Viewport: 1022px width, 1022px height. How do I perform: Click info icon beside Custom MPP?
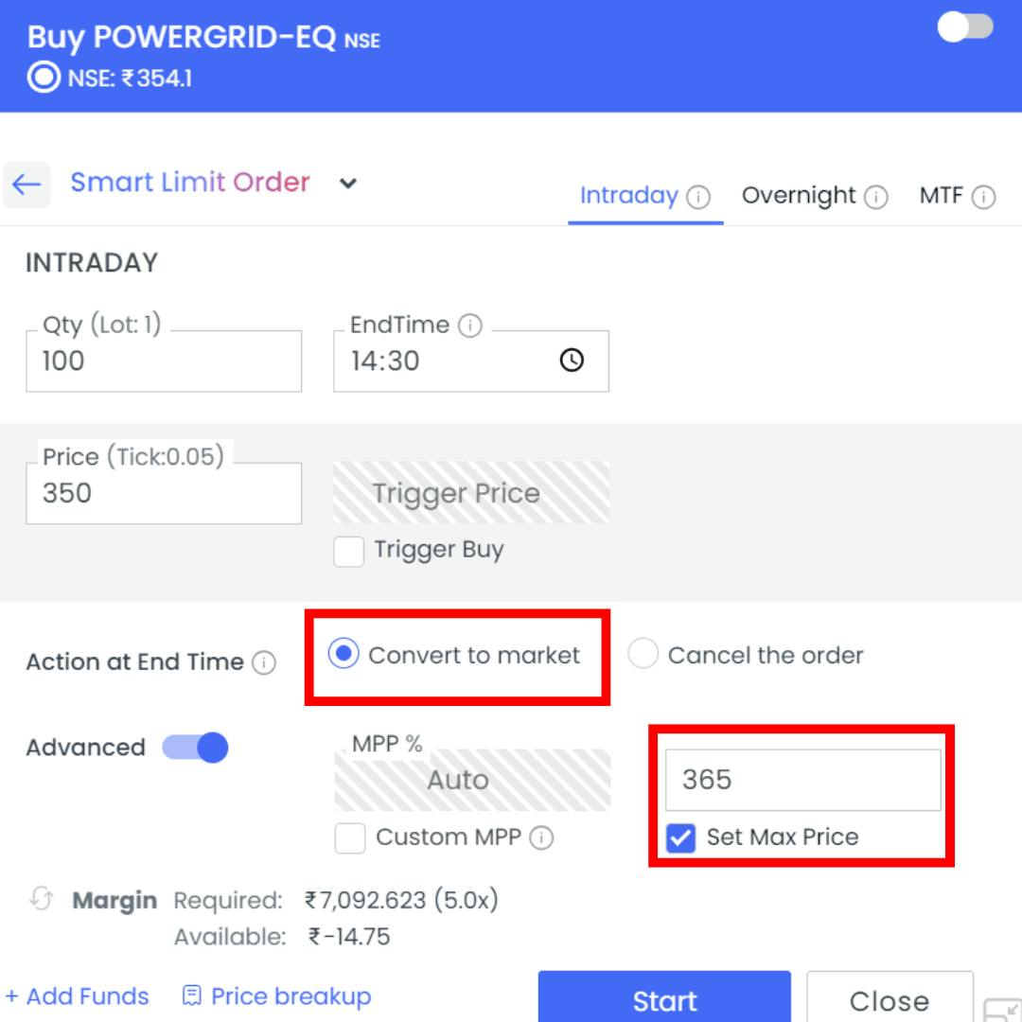click(x=541, y=837)
